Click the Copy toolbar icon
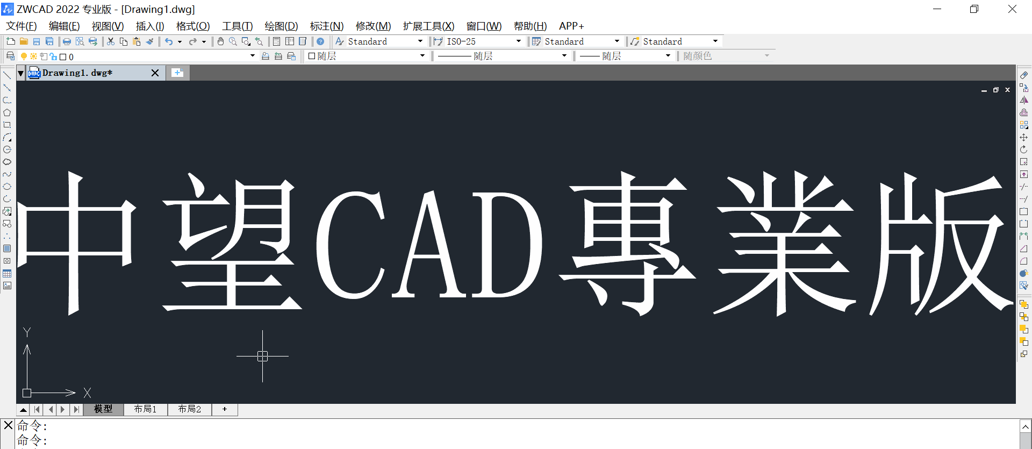 pyautogui.click(x=124, y=41)
